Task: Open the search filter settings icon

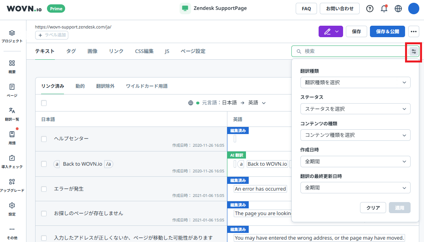Action: (x=414, y=51)
